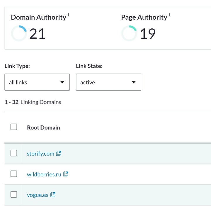Open the wildberries.ru domain link
This screenshot has width=211, height=211.
(44, 174)
